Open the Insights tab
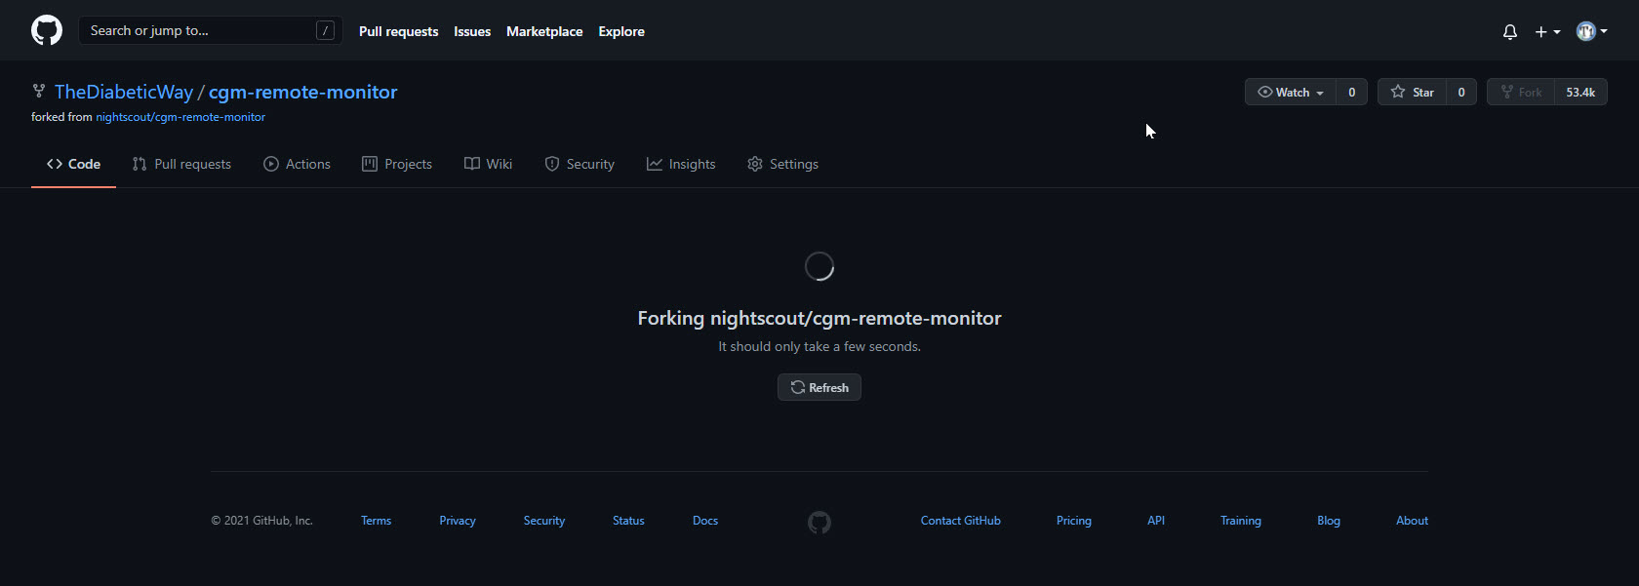 click(x=681, y=164)
